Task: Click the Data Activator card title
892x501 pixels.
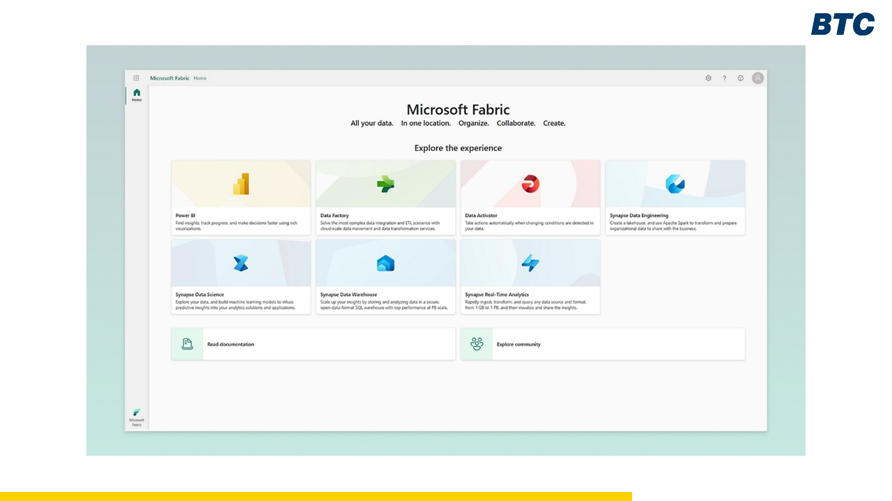Action: point(482,216)
